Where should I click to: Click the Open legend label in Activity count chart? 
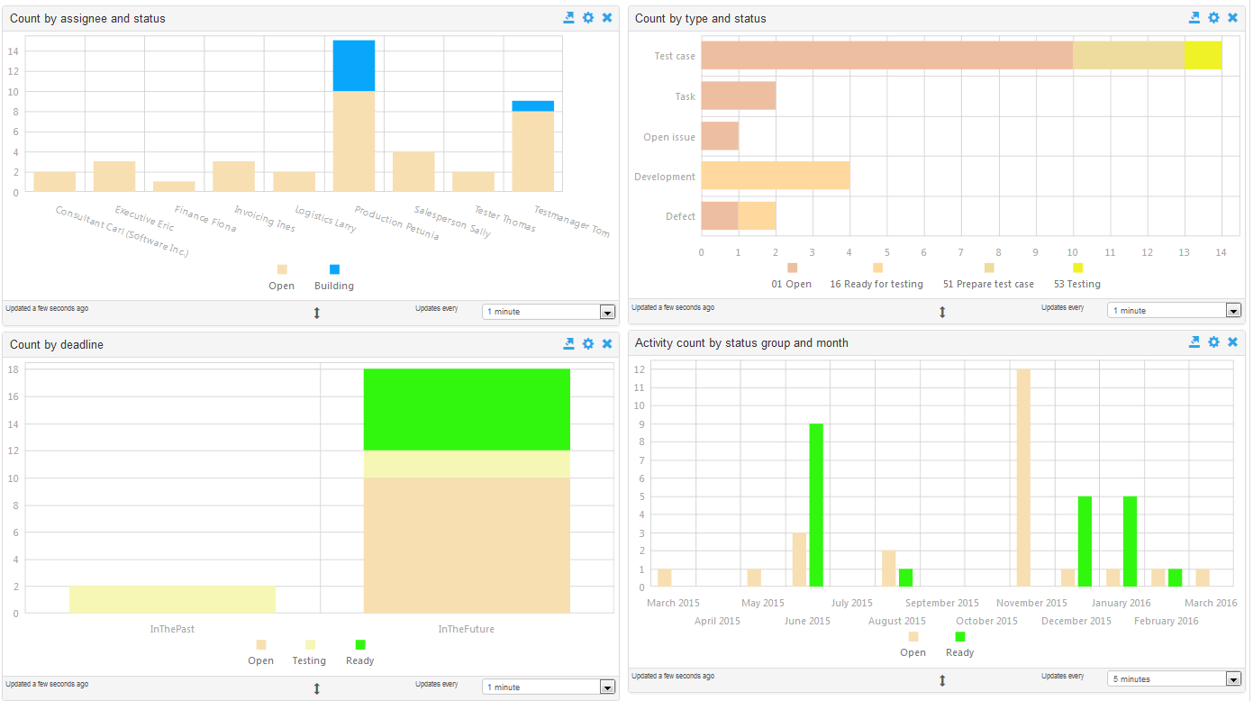tap(913, 652)
